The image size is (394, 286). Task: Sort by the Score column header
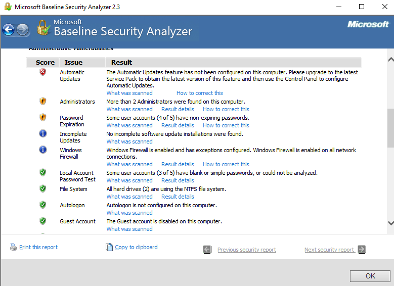click(x=42, y=63)
